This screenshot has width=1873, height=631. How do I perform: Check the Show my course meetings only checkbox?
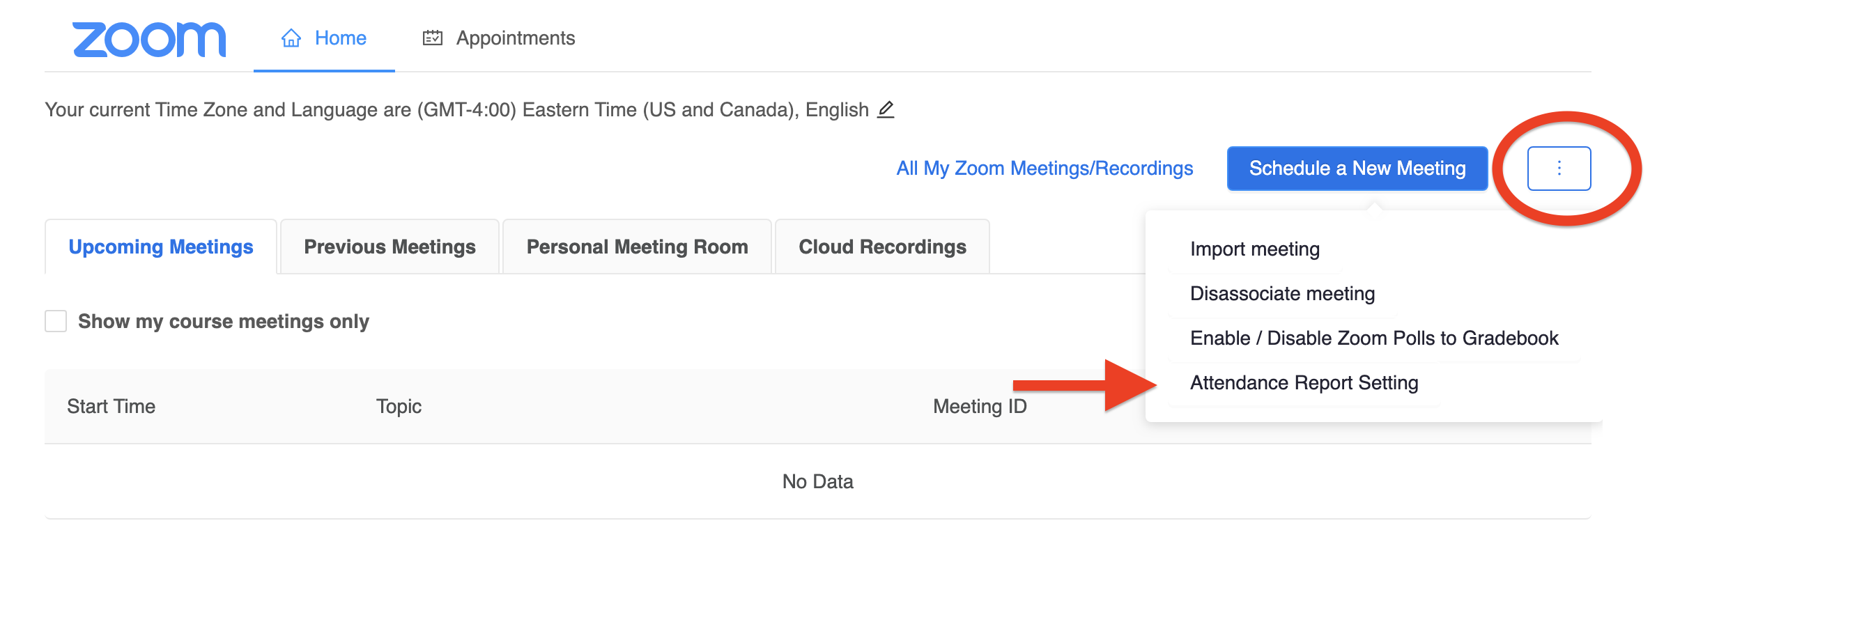55,320
